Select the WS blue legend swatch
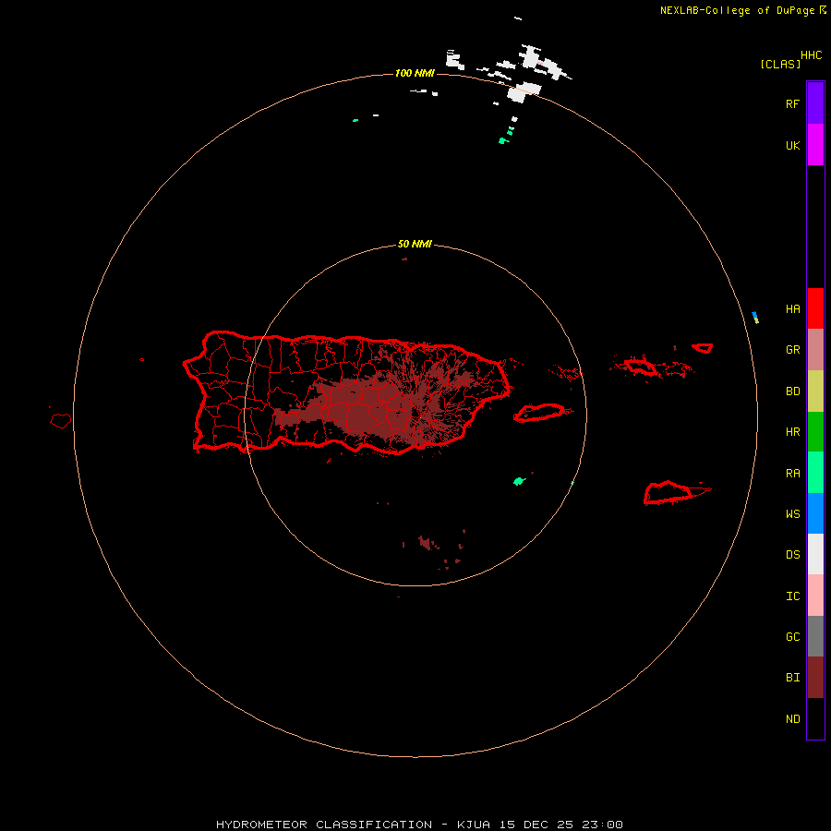This screenshot has width=831, height=831. click(x=815, y=513)
